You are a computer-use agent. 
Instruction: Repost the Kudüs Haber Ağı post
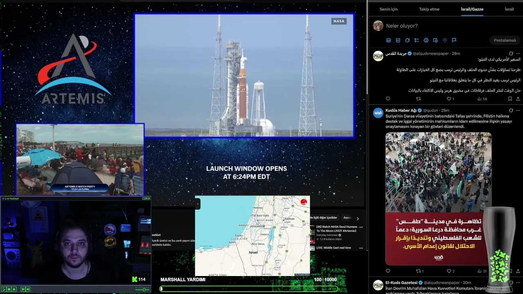click(x=420, y=271)
